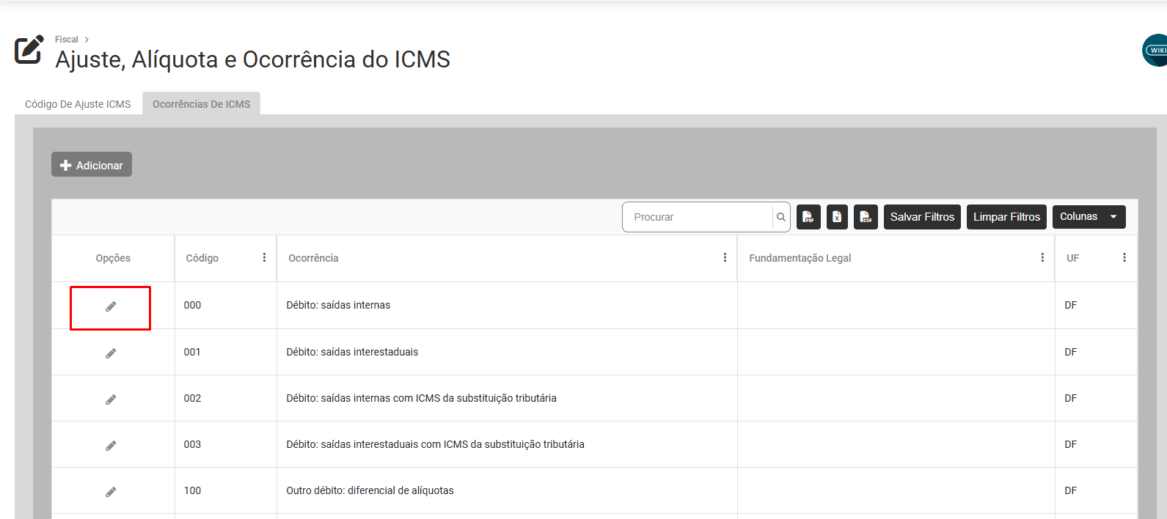Image resolution: width=1167 pixels, height=519 pixels.
Task: Open the WIKI help icon
Action: click(1156, 51)
